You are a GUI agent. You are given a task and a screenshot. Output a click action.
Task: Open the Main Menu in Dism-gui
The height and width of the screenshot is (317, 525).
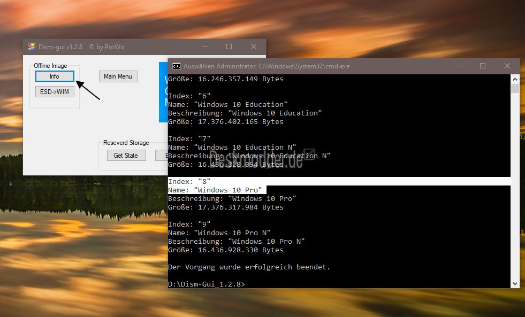[x=118, y=76]
